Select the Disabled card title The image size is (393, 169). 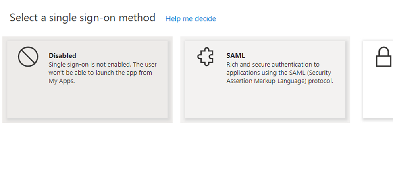click(x=62, y=55)
